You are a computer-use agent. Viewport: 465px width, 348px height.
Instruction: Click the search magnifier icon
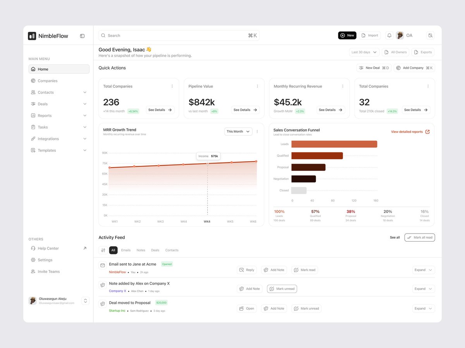(x=103, y=36)
